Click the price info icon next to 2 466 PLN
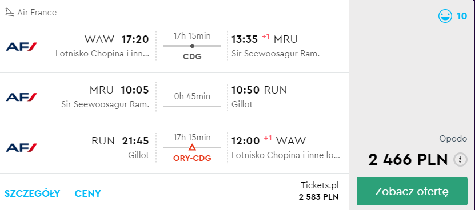The height and width of the screenshot is (210, 475). pyautogui.click(x=460, y=159)
